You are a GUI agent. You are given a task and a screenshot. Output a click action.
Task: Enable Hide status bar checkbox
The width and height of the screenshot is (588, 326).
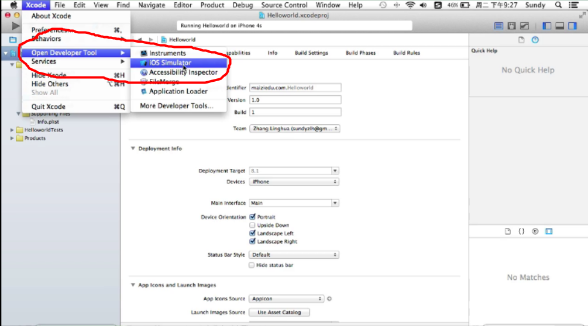coord(252,265)
